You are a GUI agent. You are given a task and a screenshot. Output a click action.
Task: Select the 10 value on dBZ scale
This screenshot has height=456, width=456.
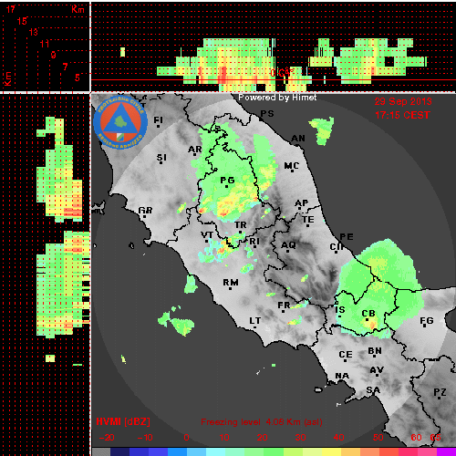[x=224, y=438]
